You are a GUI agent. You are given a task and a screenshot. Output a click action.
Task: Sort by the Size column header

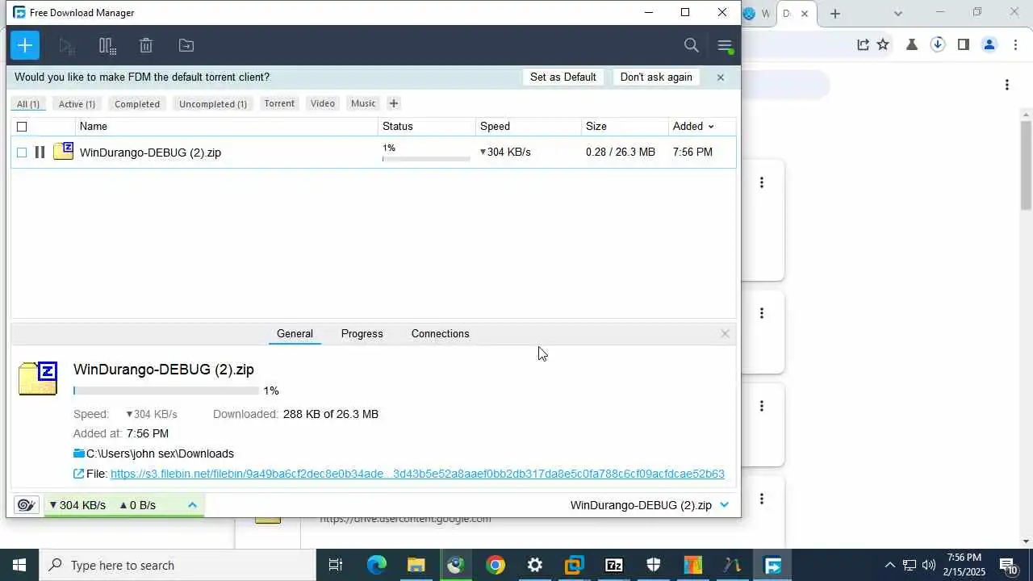625,126
